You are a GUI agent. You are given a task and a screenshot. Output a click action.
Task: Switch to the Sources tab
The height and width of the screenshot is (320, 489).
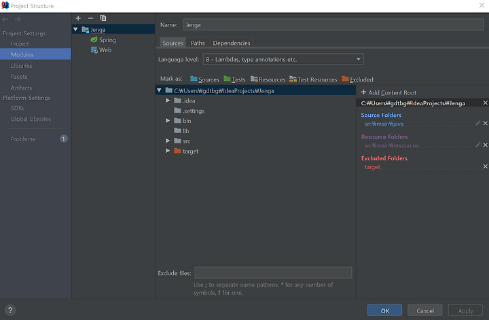point(173,43)
